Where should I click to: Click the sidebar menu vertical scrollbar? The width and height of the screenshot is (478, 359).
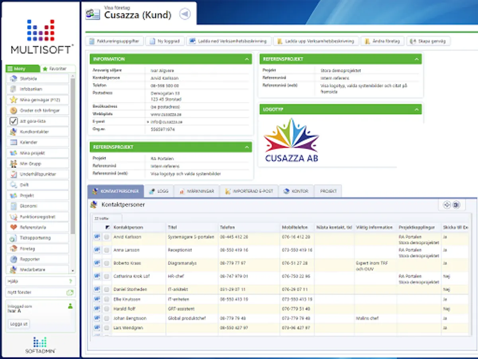click(x=72, y=156)
